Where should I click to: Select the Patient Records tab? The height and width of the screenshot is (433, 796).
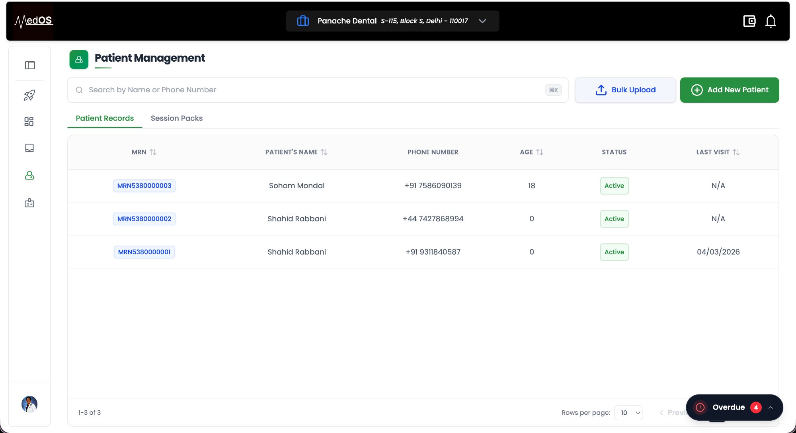(x=105, y=118)
